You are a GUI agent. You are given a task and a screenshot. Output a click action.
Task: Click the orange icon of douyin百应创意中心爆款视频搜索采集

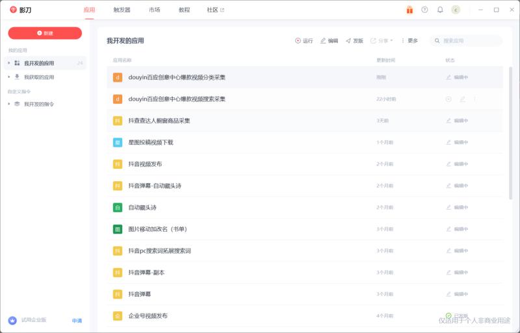(x=118, y=99)
